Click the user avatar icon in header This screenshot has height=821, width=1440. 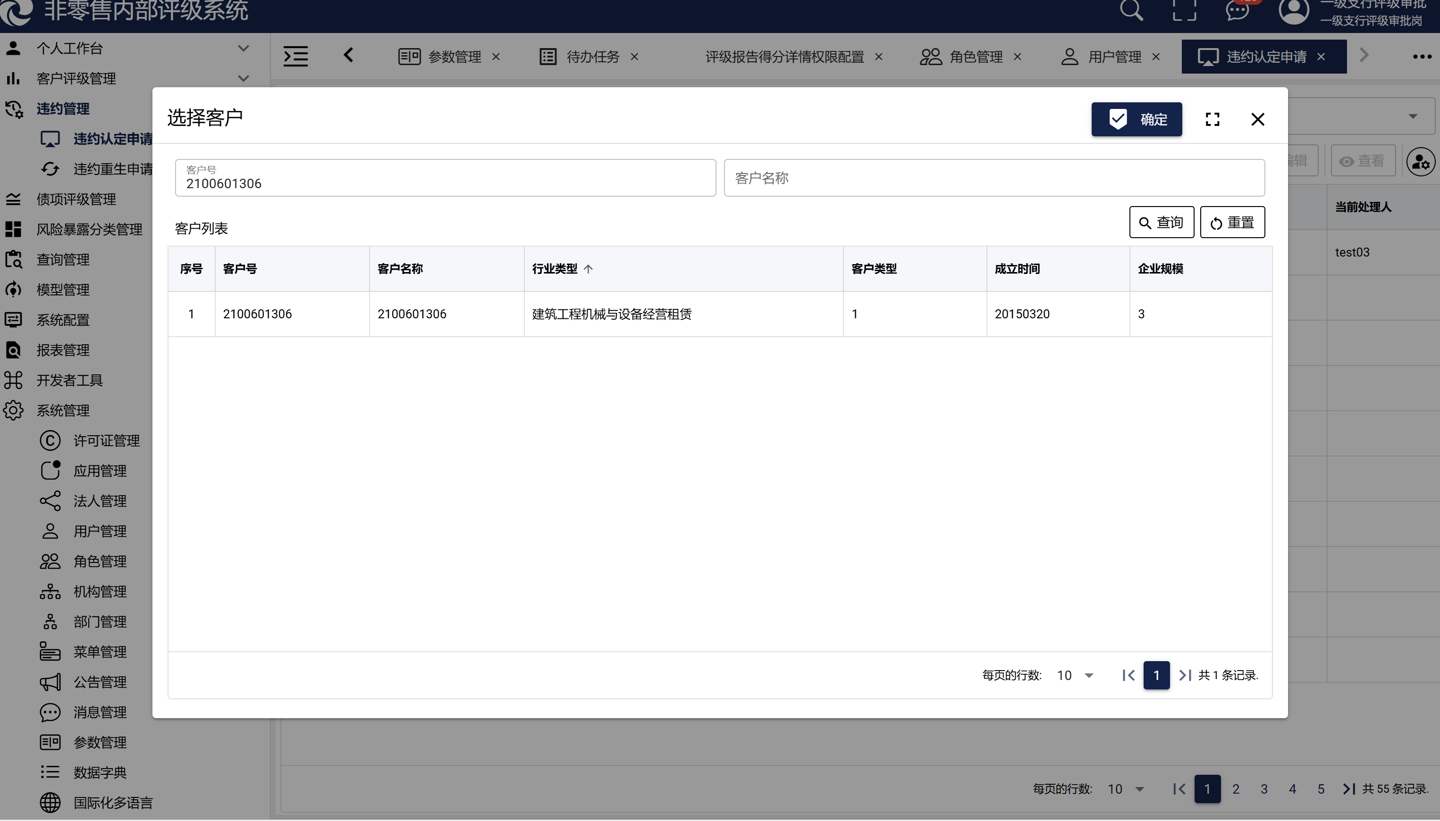point(1293,11)
